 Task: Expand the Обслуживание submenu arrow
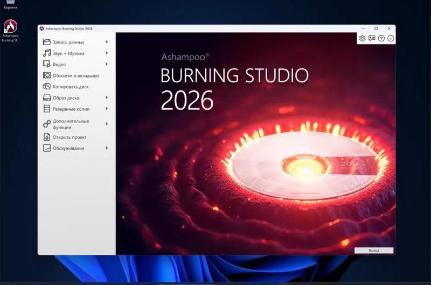(x=107, y=148)
